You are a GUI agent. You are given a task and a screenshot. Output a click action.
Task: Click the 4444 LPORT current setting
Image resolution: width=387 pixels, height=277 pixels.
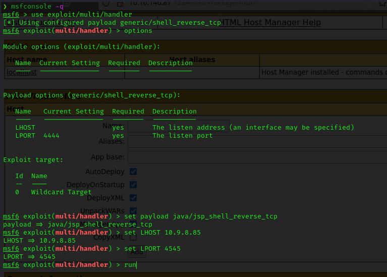point(51,136)
